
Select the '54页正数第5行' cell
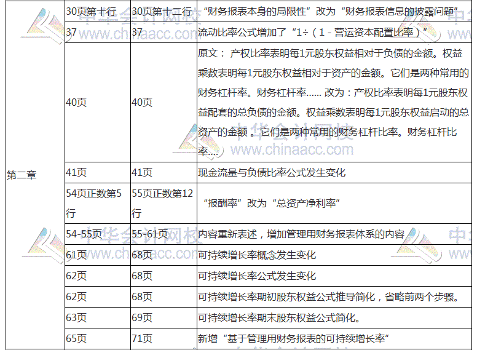pyautogui.click(x=94, y=203)
